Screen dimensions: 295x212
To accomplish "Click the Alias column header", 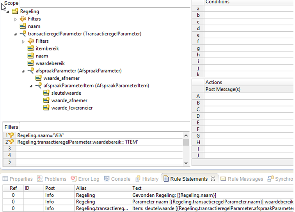I will 103,188.
